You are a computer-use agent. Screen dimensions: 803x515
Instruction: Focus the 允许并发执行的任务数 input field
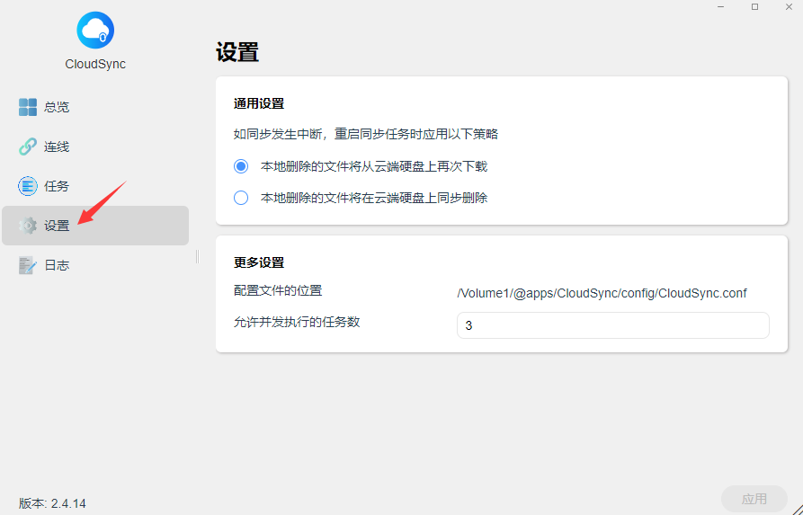coord(612,325)
